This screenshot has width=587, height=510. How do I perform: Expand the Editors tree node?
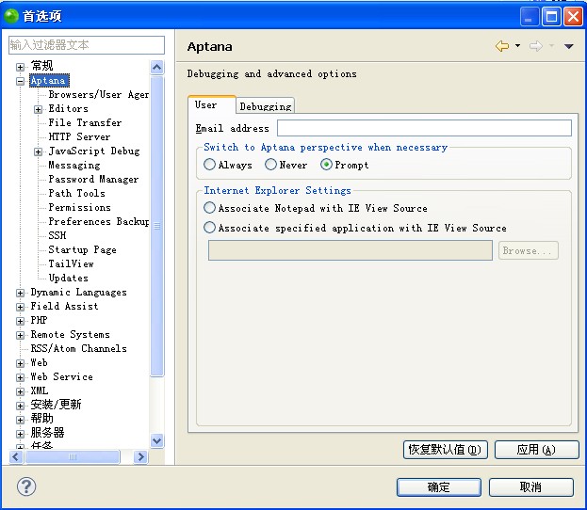pyautogui.click(x=38, y=109)
